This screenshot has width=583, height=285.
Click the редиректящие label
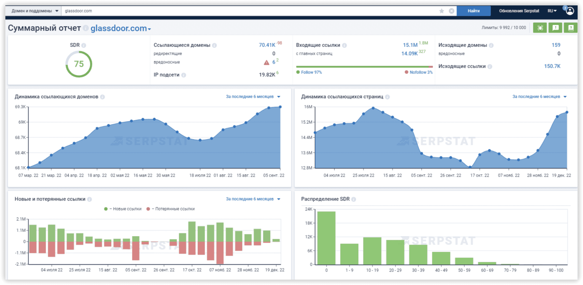(168, 54)
